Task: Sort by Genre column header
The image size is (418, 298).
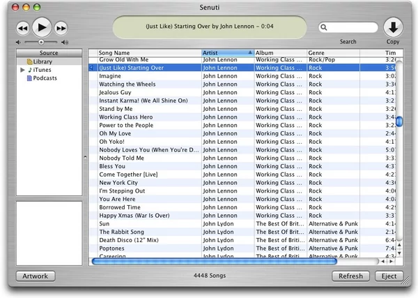Action: (333, 53)
